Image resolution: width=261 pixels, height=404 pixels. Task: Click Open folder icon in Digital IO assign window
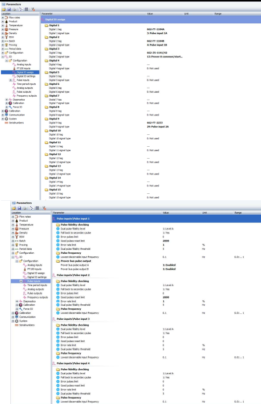[x=4, y=9]
